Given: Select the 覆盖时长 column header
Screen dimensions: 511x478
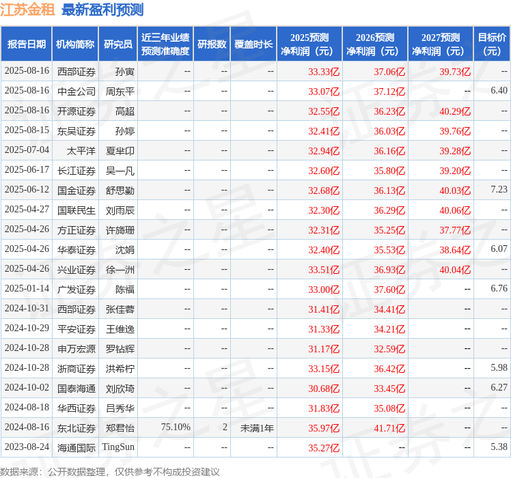Looking at the screenshot, I should pos(253,44).
